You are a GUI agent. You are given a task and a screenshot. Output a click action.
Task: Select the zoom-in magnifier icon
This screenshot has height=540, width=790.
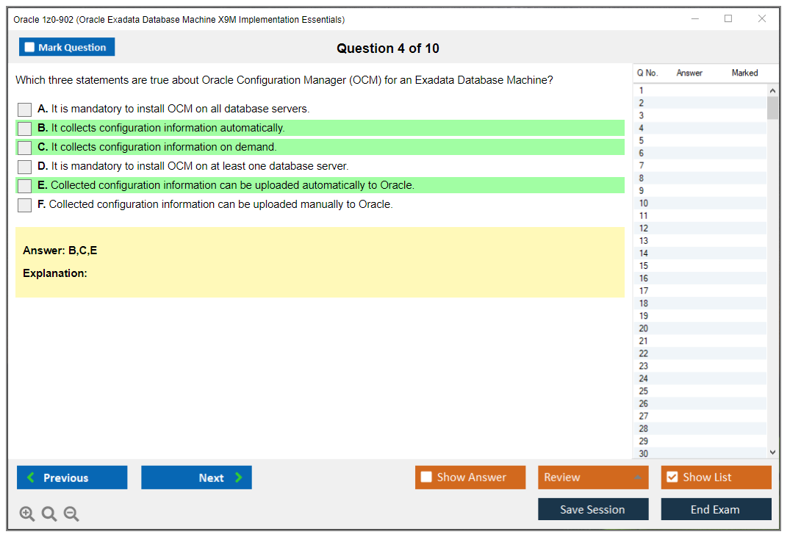pos(26,514)
